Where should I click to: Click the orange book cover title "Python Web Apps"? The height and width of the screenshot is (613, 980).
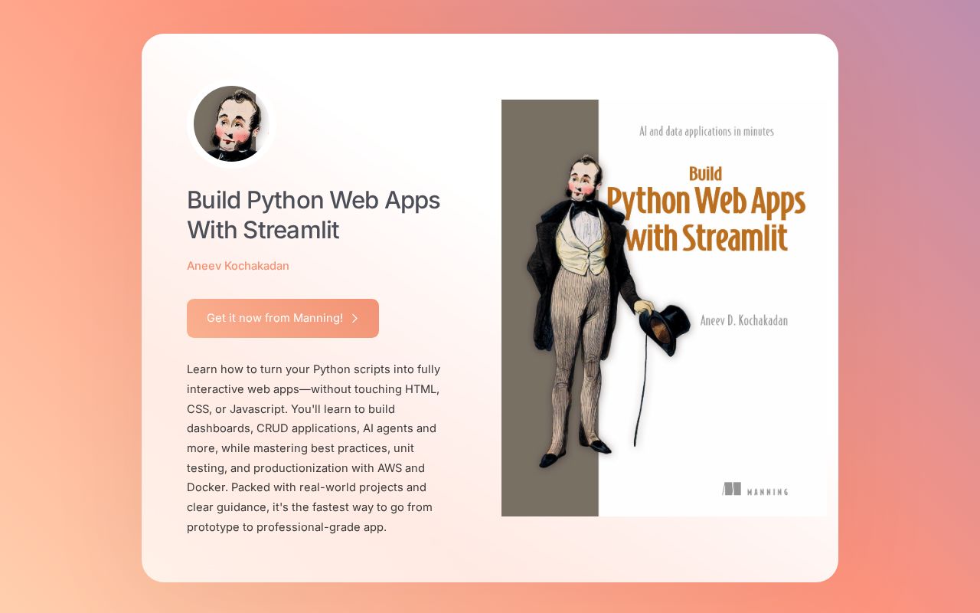tap(706, 202)
